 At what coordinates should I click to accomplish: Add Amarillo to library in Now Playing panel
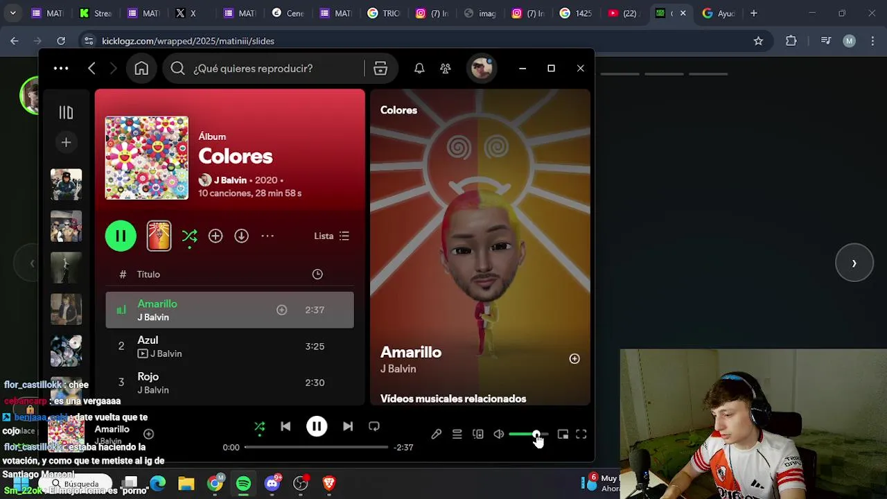(x=574, y=358)
